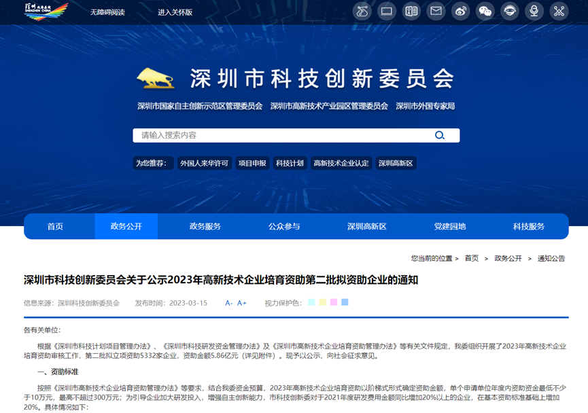Click the 高新技术企业认定 recommended tag
This screenshot has height=413, width=588.
point(341,163)
